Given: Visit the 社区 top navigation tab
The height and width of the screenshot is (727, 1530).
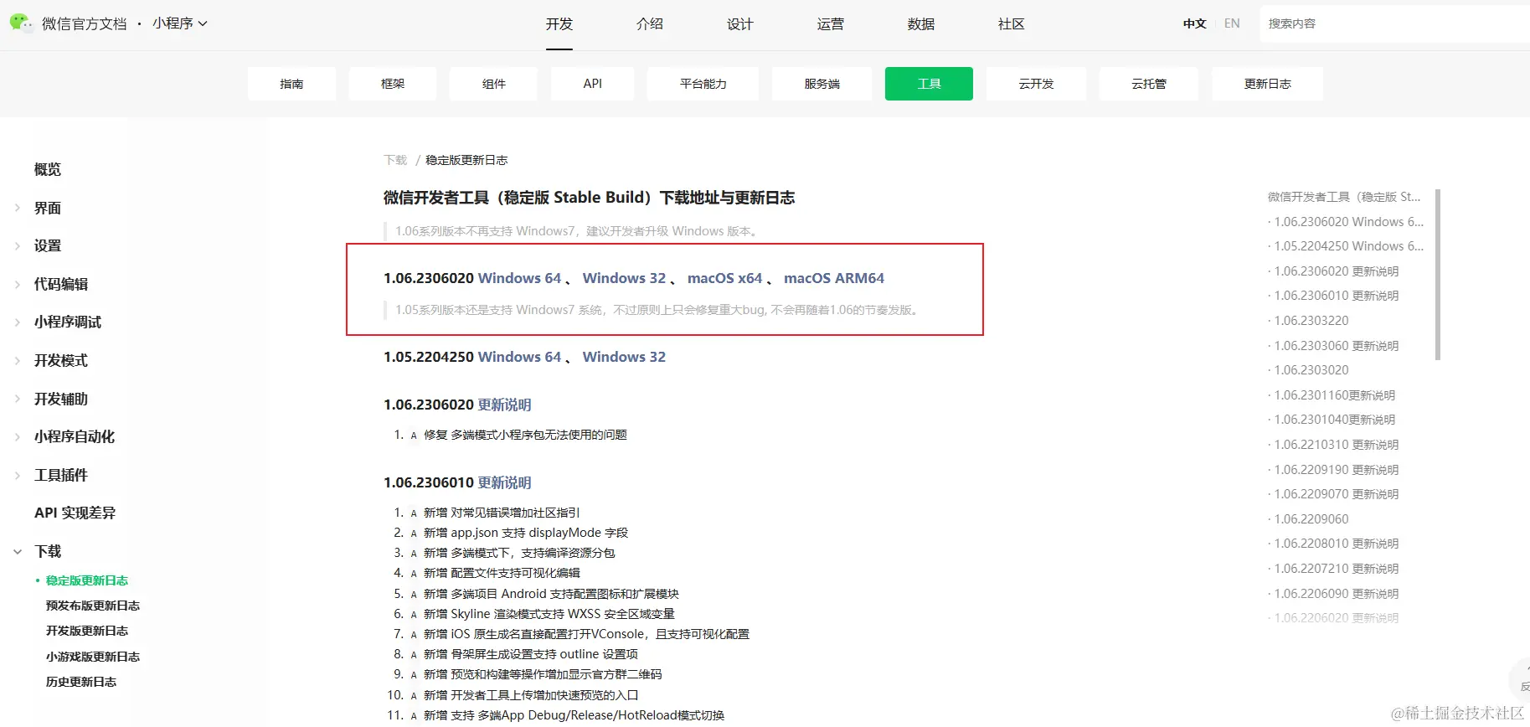Looking at the screenshot, I should [1012, 24].
